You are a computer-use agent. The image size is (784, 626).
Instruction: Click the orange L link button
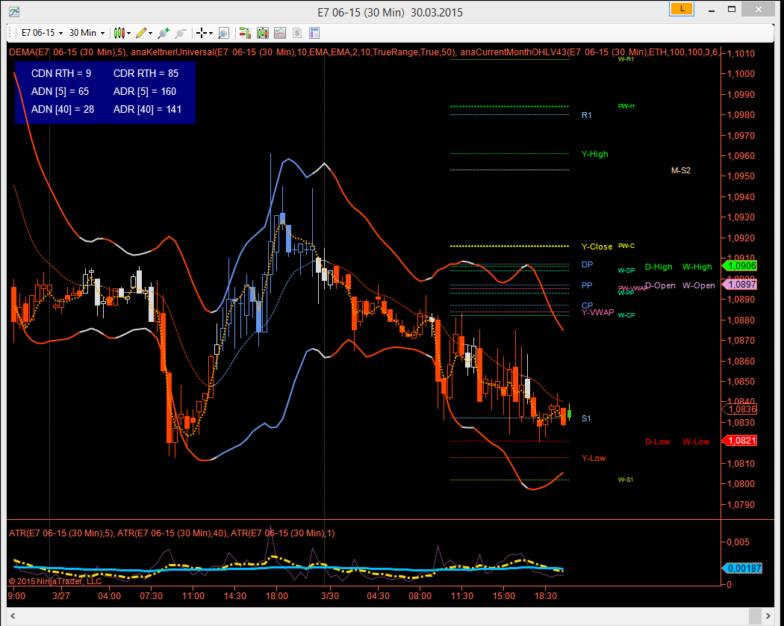(682, 8)
